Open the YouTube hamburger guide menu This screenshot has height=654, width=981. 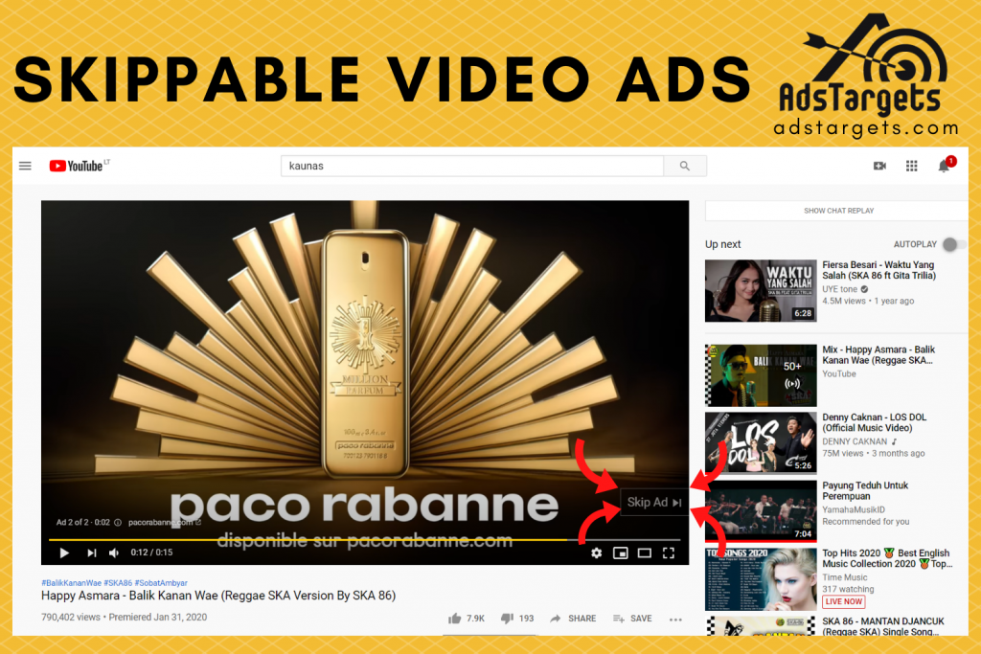click(25, 166)
